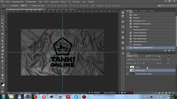Select the Zoom tool in the toolbox

2,78
